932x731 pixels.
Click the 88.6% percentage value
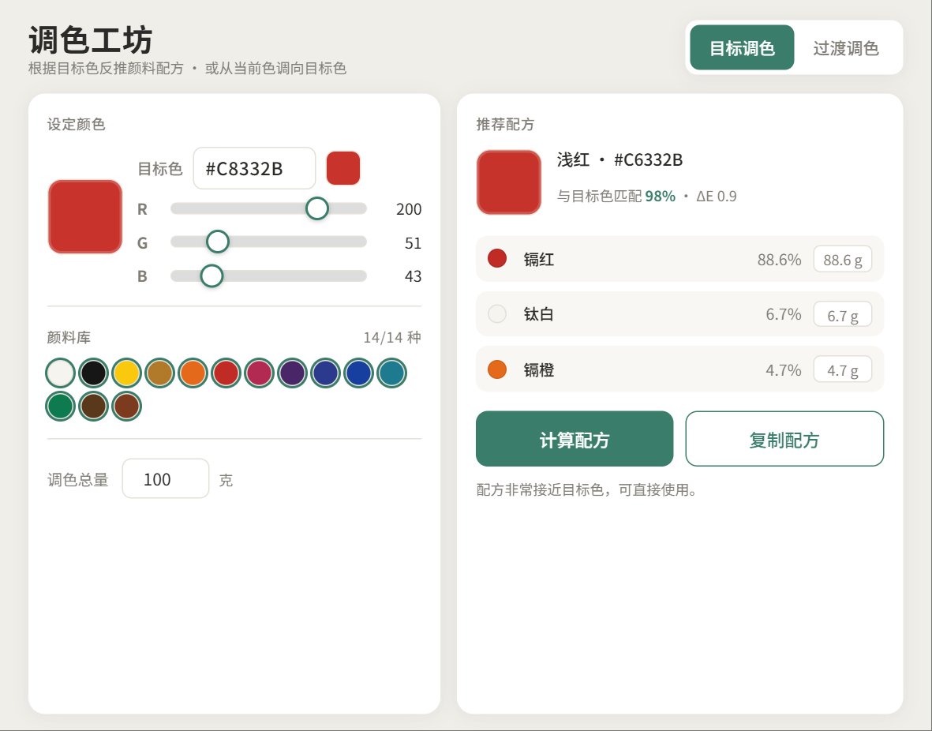coord(779,260)
